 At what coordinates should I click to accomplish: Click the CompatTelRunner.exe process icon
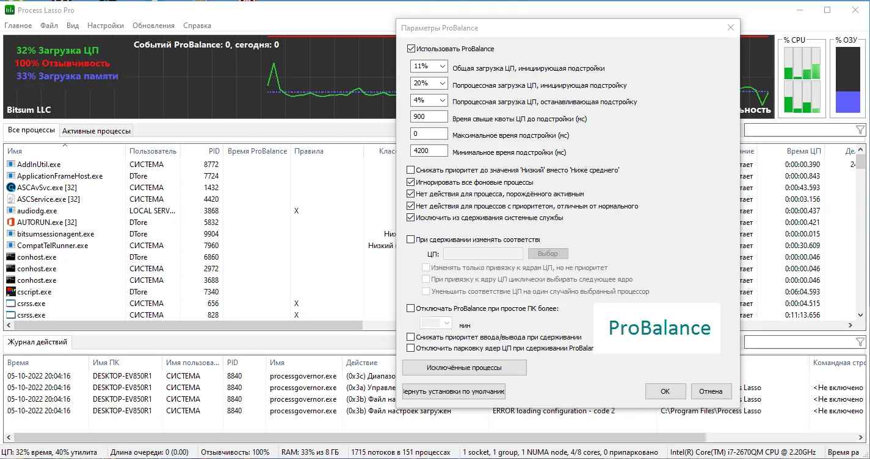point(10,246)
